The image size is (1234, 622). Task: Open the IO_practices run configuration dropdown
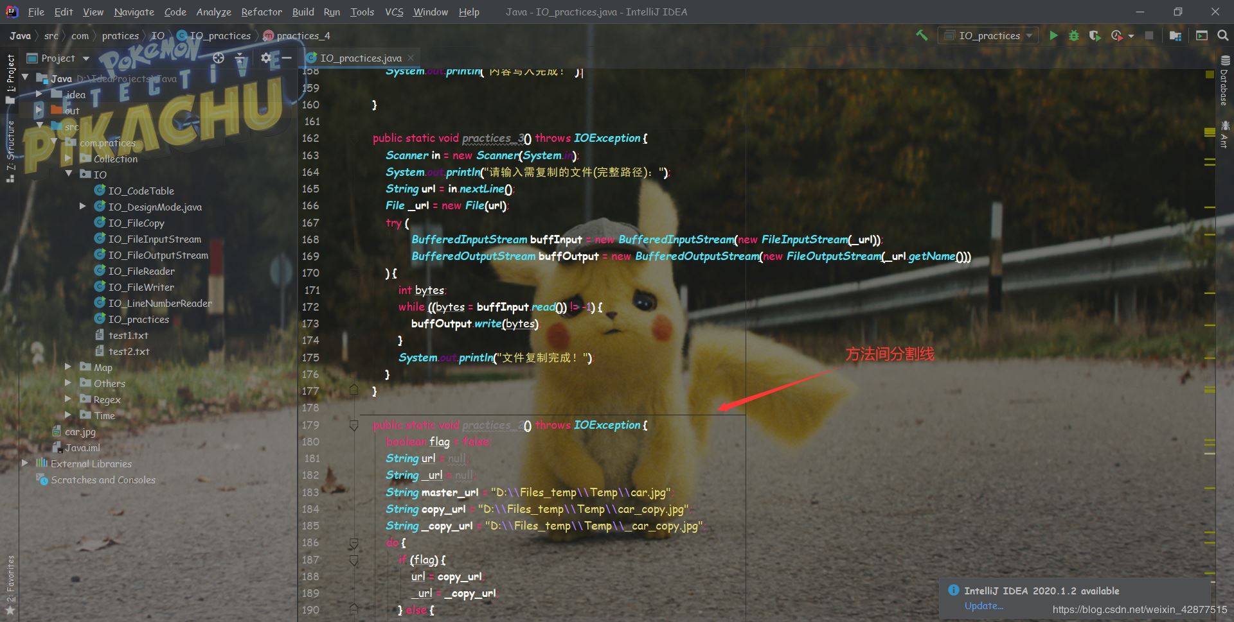pos(988,36)
